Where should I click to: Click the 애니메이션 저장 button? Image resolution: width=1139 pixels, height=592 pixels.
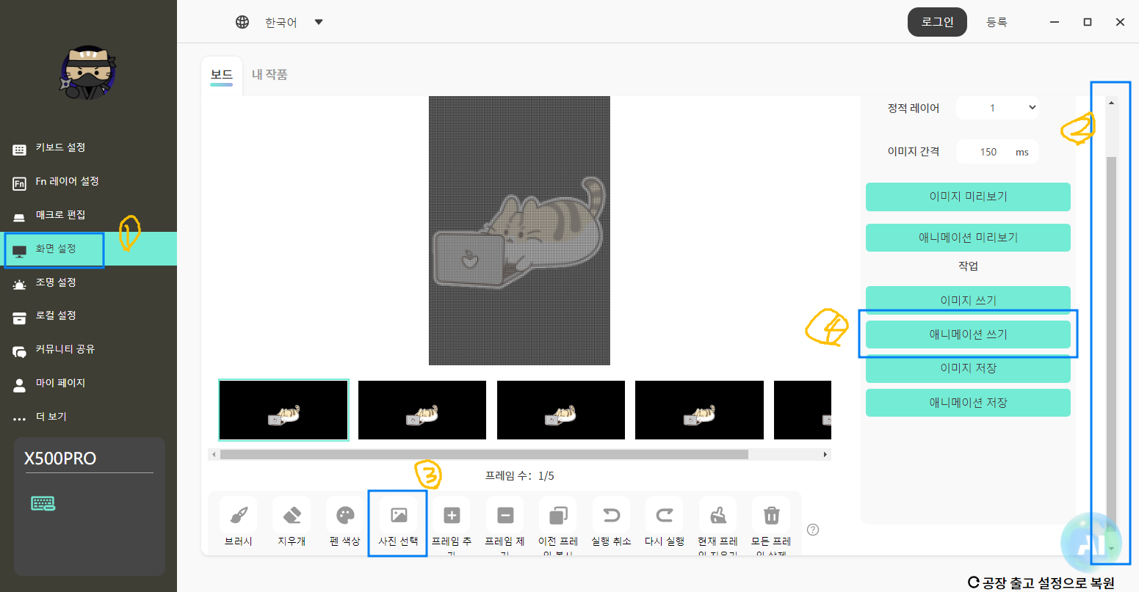click(x=968, y=403)
